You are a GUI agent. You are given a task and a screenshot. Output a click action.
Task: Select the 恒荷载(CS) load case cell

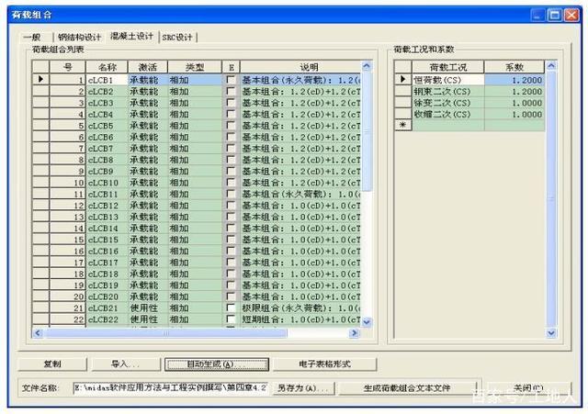coord(448,80)
